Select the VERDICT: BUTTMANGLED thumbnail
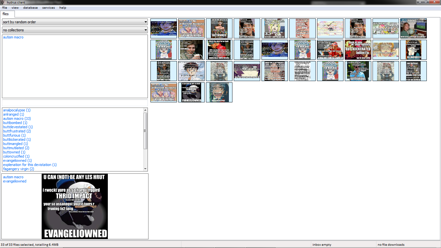Viewport: 441px width, 248px height. pyautogui.click(x=275, y=28)
